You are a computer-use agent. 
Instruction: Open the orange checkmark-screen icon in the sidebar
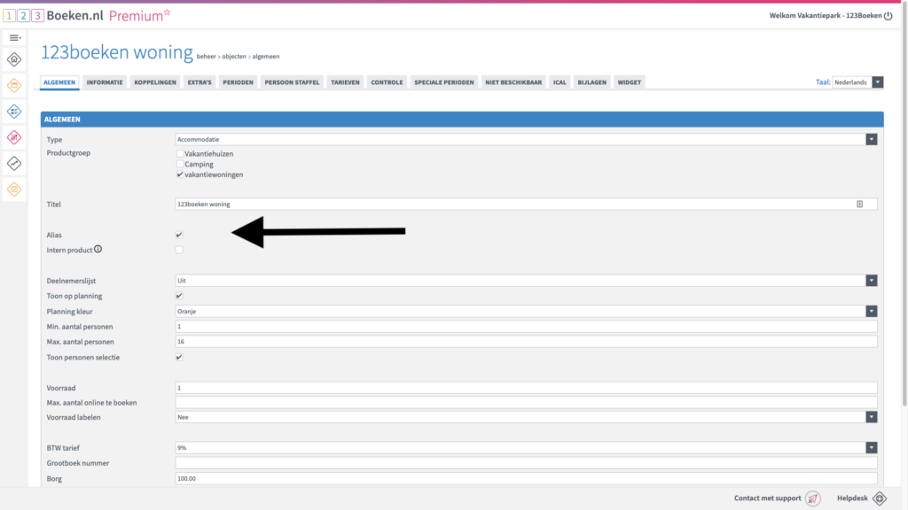point(14,189)
